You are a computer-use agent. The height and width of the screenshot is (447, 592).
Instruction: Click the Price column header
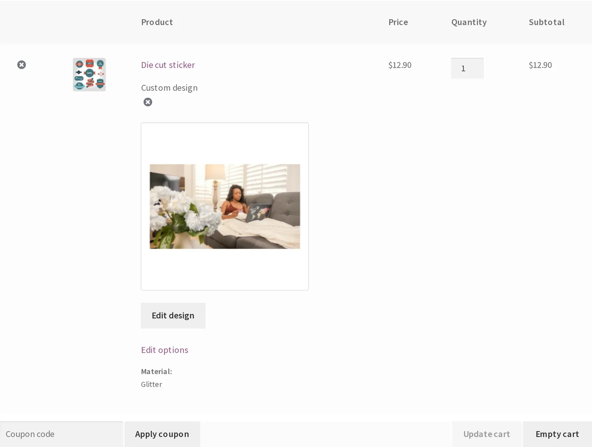[398, 22]
